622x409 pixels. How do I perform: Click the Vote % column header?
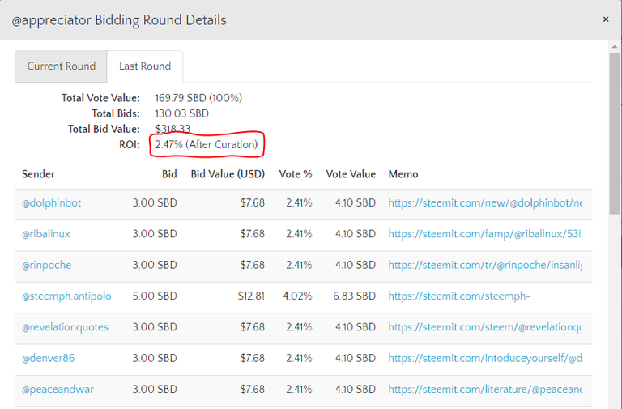(x=296, y=174)
